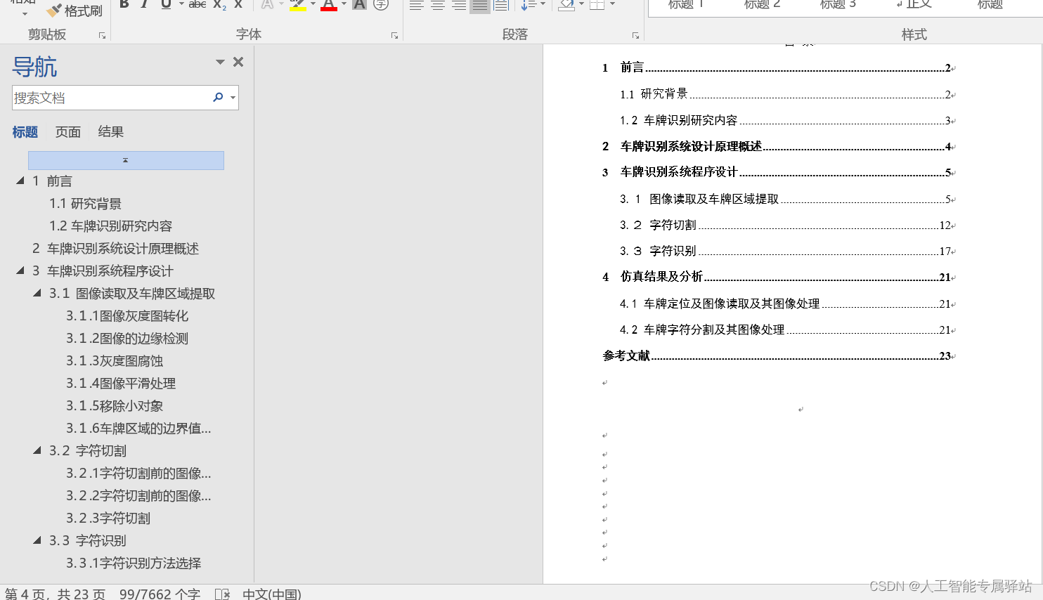Click the enclosed character icon
This screenshot has width=1043, height=600.
click(381, 4)
